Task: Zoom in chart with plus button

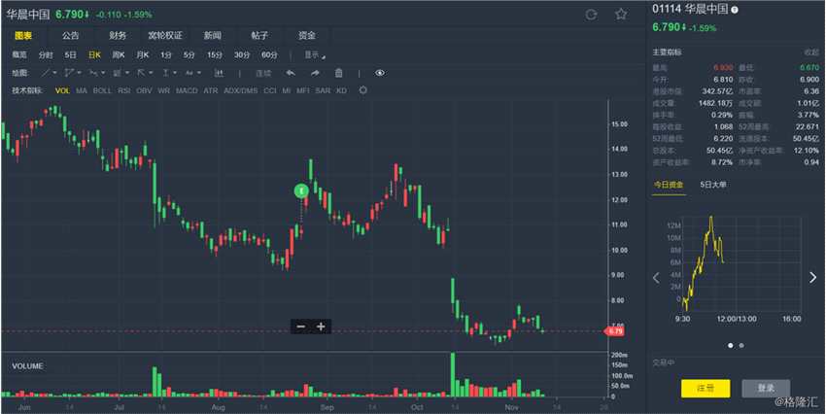Action: coord(321,327)
